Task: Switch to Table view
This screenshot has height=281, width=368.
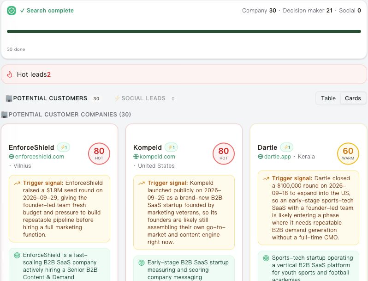Action: click(328, 98)
